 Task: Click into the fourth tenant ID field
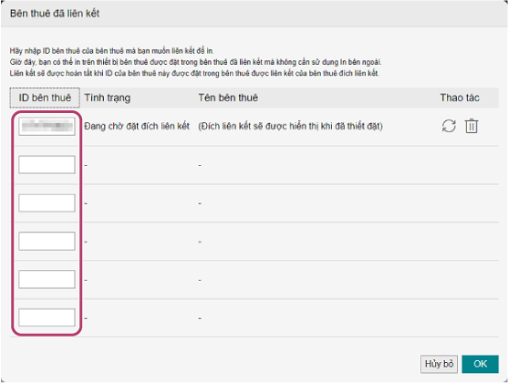point(47,241)
